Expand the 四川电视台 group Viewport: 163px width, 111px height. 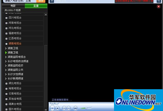tap(7, 18)
